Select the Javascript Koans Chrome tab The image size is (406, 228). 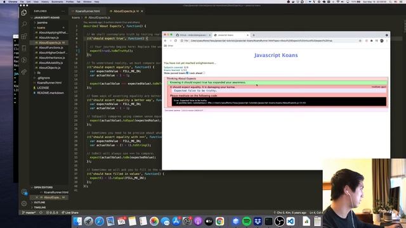tap(231, 35)
